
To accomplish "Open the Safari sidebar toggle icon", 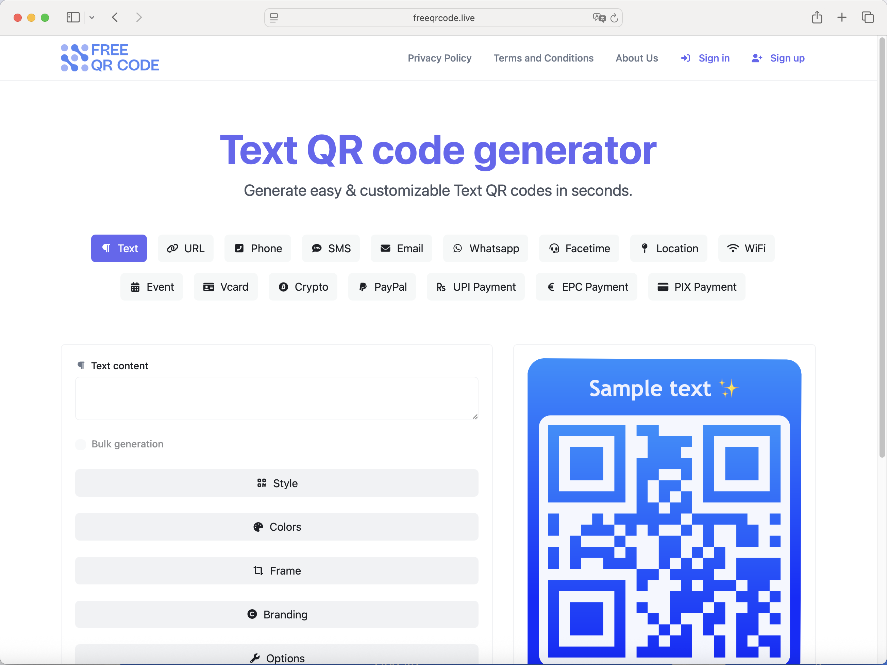I will pyautogui.click(x=73, y=18).
